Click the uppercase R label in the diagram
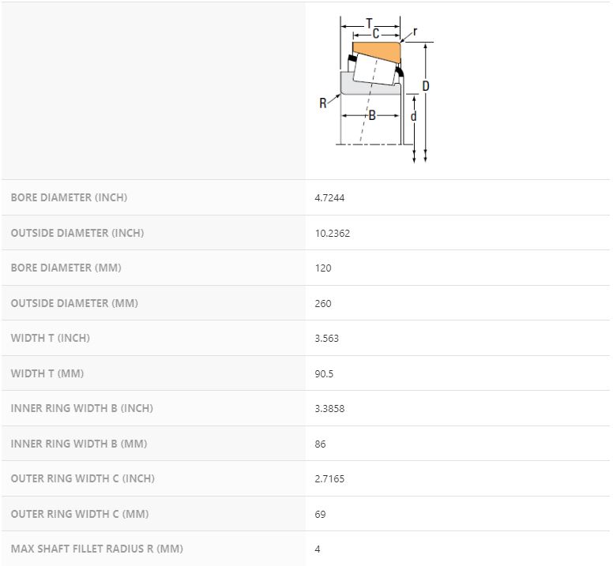Screen dimensions: 613x566 323,103
